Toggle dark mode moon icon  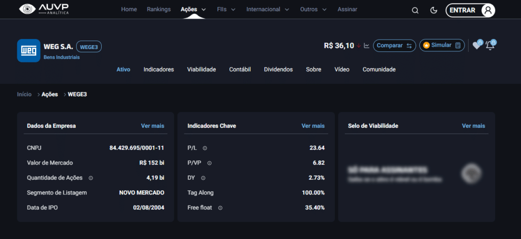coord(433,10)
